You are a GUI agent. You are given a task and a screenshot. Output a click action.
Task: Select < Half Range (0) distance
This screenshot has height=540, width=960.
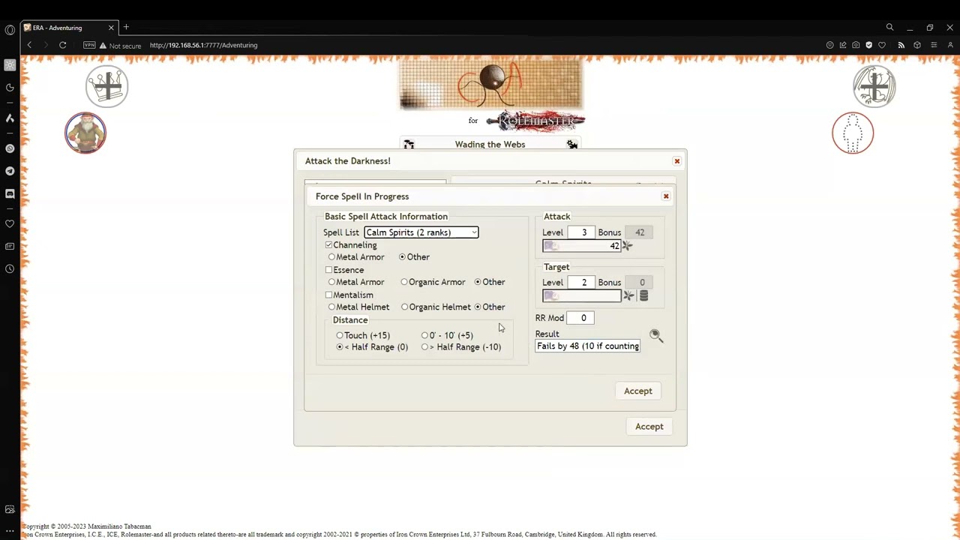click(340, 347)
